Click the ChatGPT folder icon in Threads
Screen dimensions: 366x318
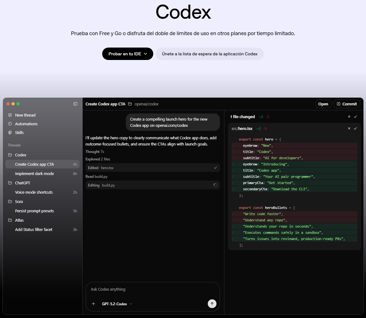click(10, 183)
